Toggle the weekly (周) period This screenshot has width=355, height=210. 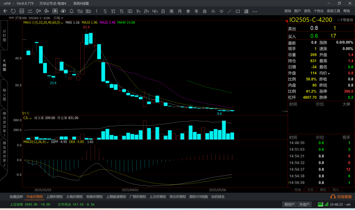pyautogui.click(x=171, y=11)
